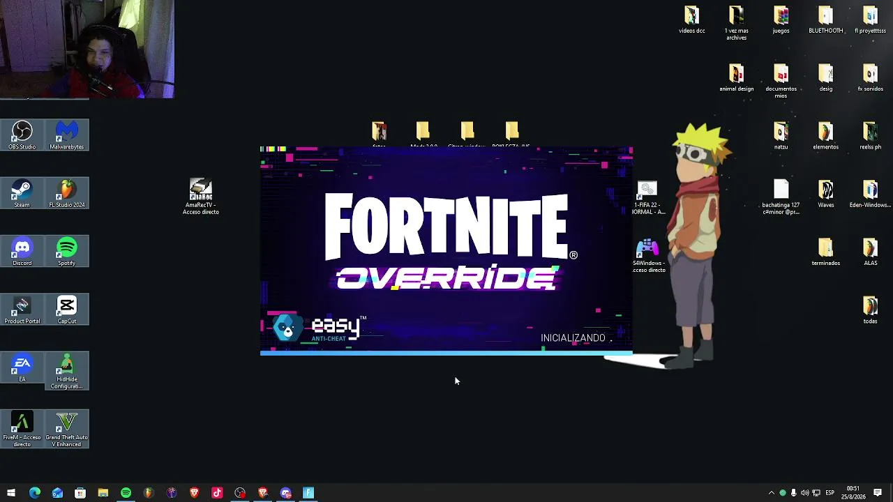Select the 'juegos' desktop folder
893x502 pixels.
(781, 20)
